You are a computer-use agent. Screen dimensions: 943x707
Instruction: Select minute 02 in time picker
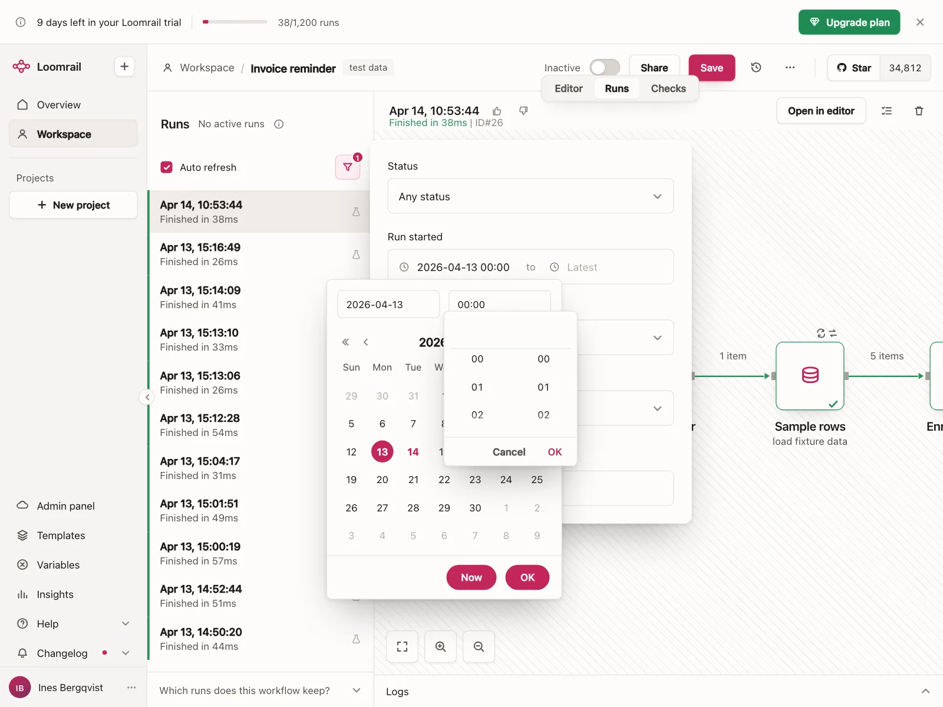(543, 415)
